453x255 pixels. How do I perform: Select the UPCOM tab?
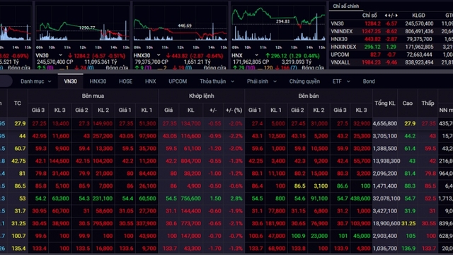(178, 81)
